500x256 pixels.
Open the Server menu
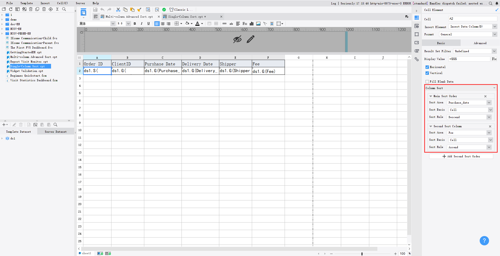(x=80, y=3)
